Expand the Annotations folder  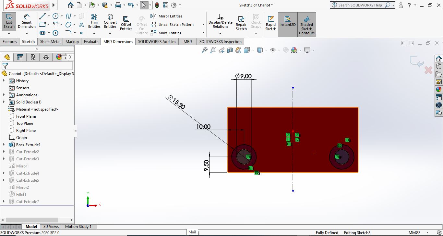4,95
